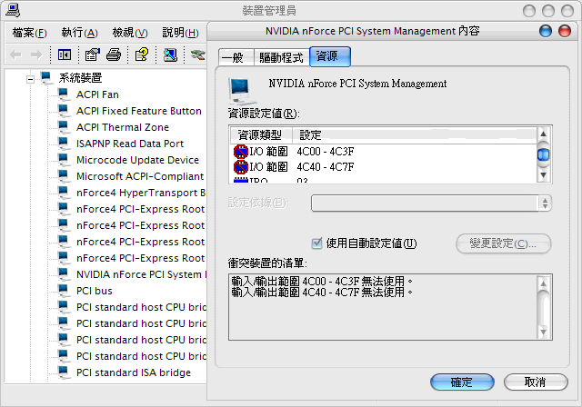
Task: Open Properties via the toolbar icon
Action: coord(93,55)
